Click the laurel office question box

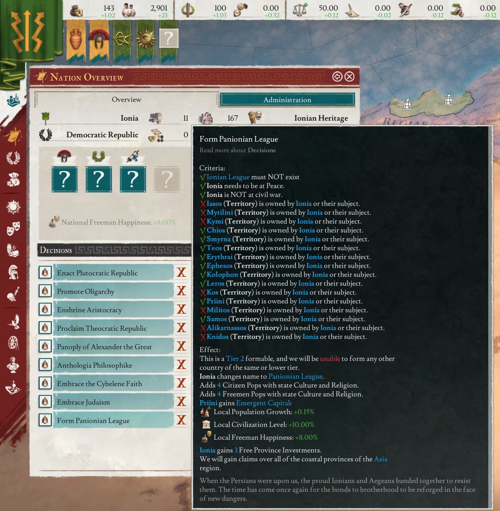[x=98, y=179]
